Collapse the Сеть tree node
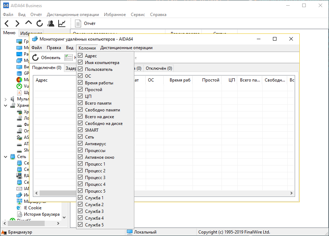The width and height of the screenshot is (329, 236). point(6,157)
